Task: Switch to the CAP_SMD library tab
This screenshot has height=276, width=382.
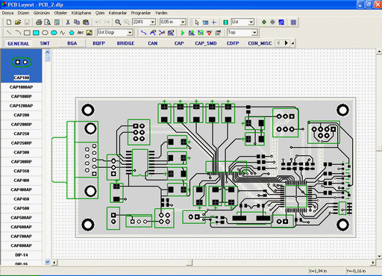Action: click(206, 43)
